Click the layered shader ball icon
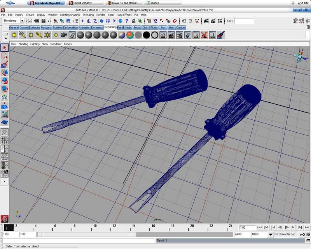This screenshot has height=249, width=311. coord(122,35)
